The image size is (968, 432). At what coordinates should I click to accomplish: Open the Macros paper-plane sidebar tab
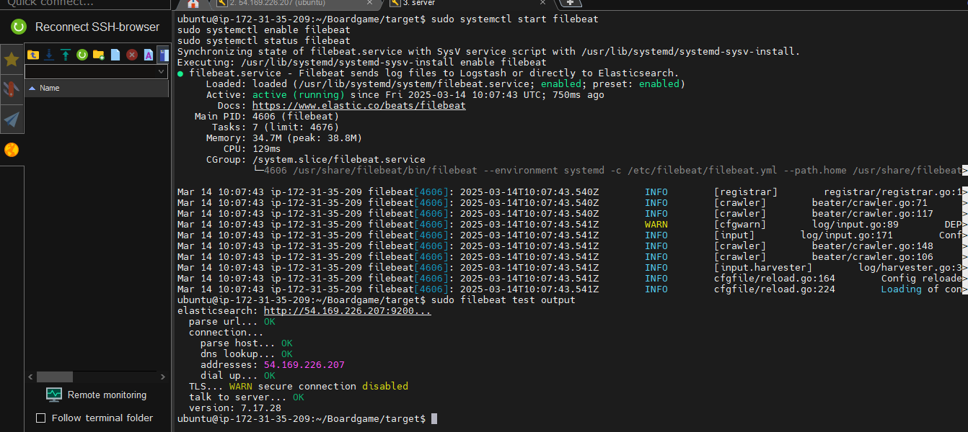click(12, 119)
